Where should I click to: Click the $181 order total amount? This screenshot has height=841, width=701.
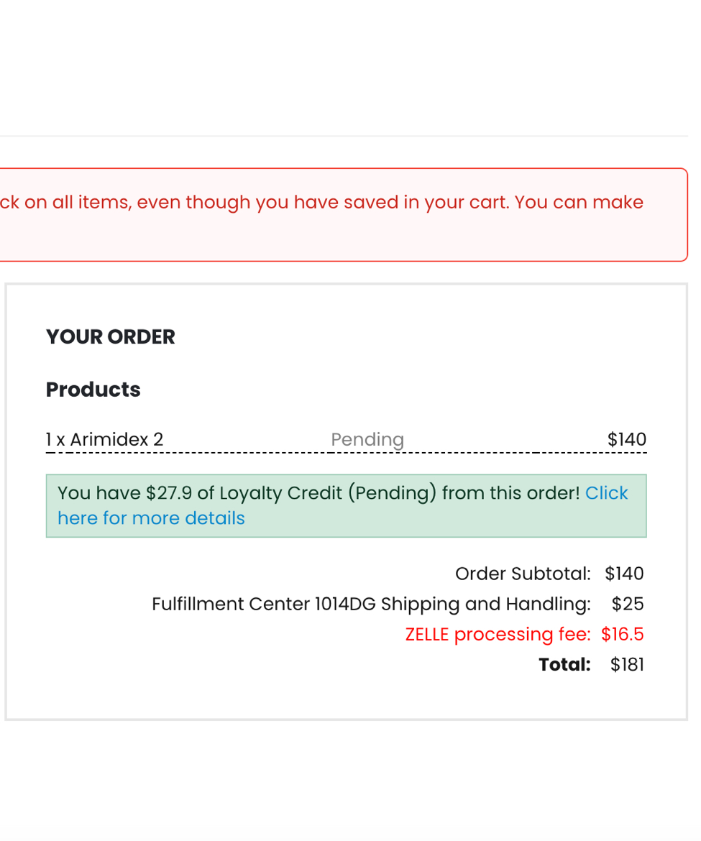click(x=627, y=664)
